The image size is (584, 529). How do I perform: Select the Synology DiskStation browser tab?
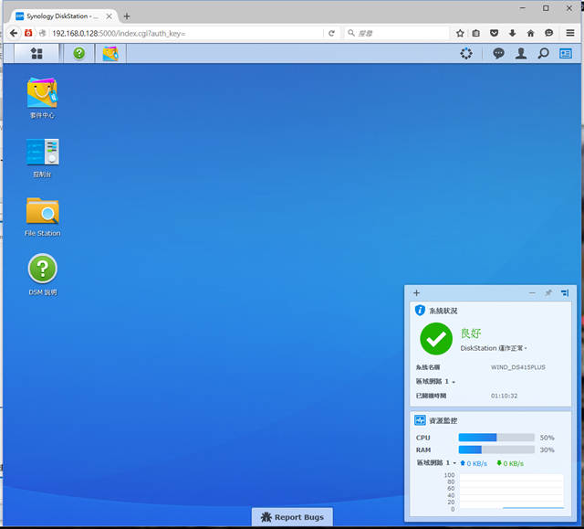click(x=63, y=16)
